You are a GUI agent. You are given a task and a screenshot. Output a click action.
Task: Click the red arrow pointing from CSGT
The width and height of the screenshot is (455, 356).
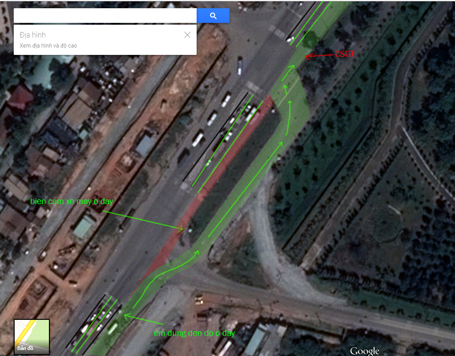[x=320, y=56]
